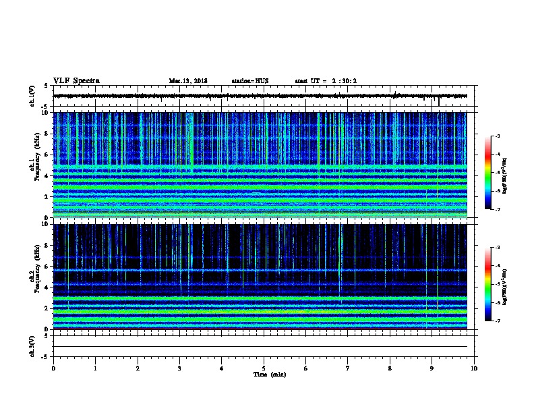Click the time axis tick label '5'
Viewport: 534px width, 413px height.
click(x=264, y=368)
